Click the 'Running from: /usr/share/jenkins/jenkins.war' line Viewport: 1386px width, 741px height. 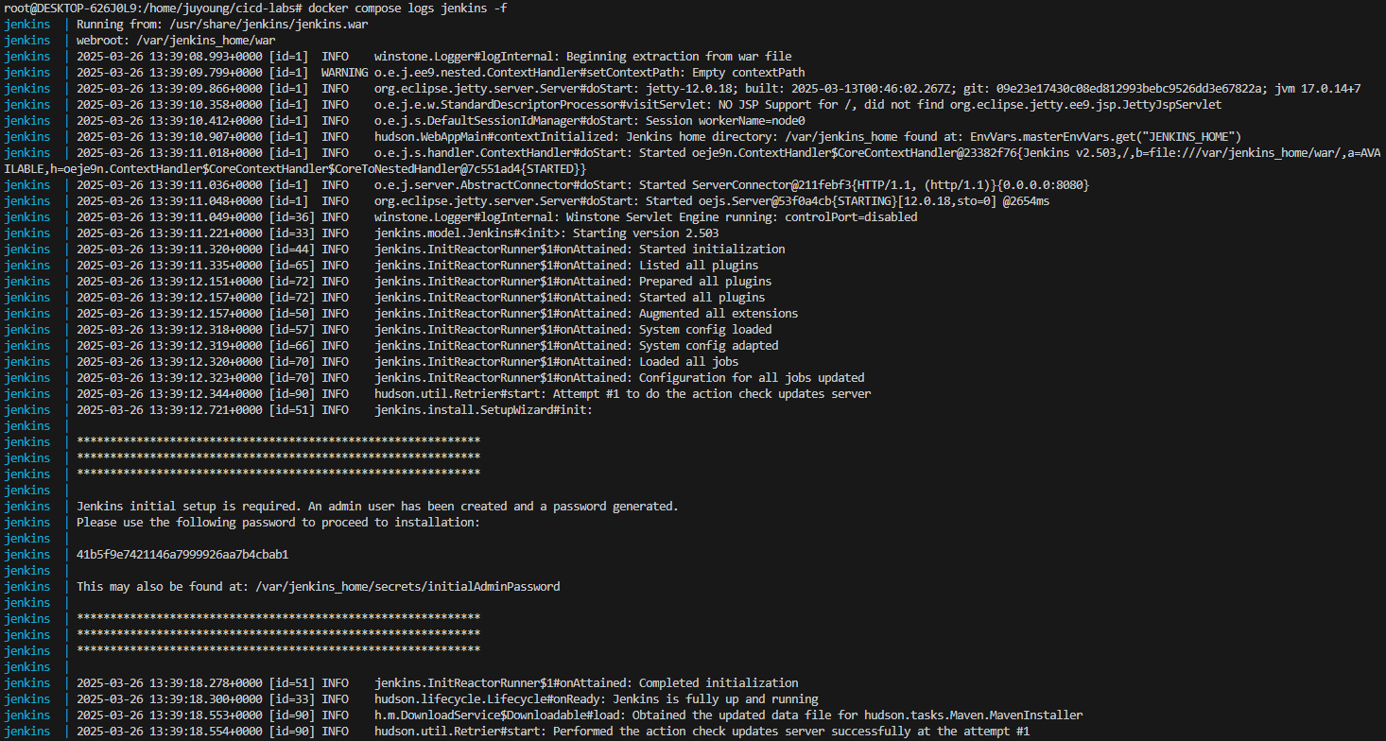click(222, 25)
